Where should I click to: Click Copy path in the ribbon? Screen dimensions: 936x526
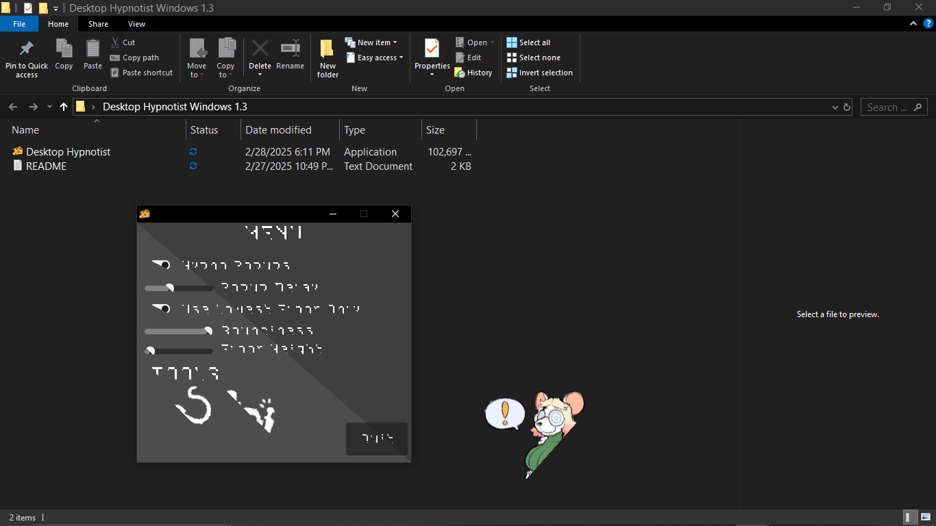tap(135, 58)
